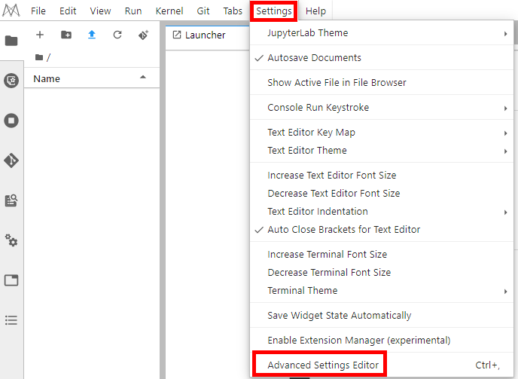Click the JupyterLab logo icon
The height and width of the screenshot is (379, 518).
click(x=11, y=11)
